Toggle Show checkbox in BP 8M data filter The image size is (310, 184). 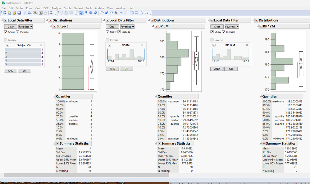(107, 32)
